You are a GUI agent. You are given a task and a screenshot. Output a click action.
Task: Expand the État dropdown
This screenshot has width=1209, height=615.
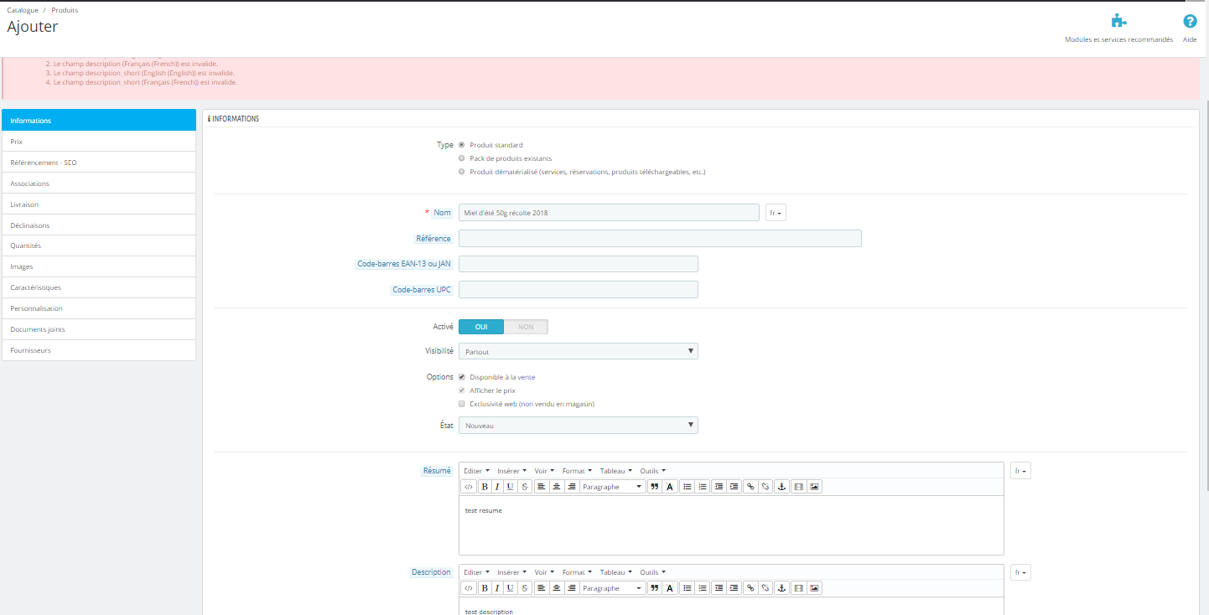tap(579, 426)
